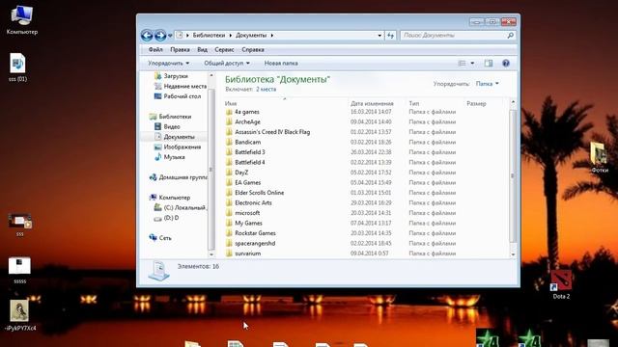The image size is (618, 347).
Task: Select the Elder Scrolls Online folder icon
Action: tap(229, 193)
